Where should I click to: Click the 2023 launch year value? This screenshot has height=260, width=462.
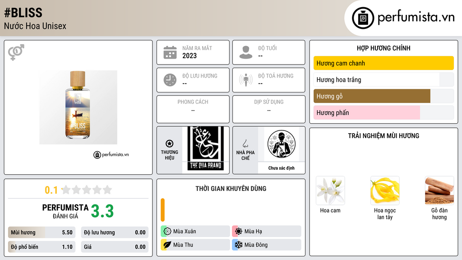click(189, 56)
